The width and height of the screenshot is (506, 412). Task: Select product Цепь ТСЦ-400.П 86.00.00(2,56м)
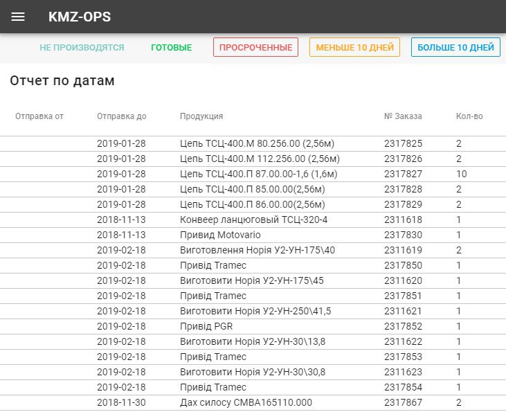[253, 204]
